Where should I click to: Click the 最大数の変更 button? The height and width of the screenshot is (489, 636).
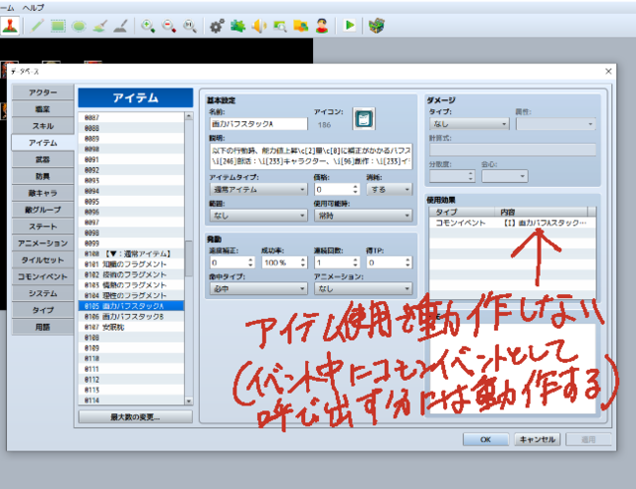tap(135, 416)
